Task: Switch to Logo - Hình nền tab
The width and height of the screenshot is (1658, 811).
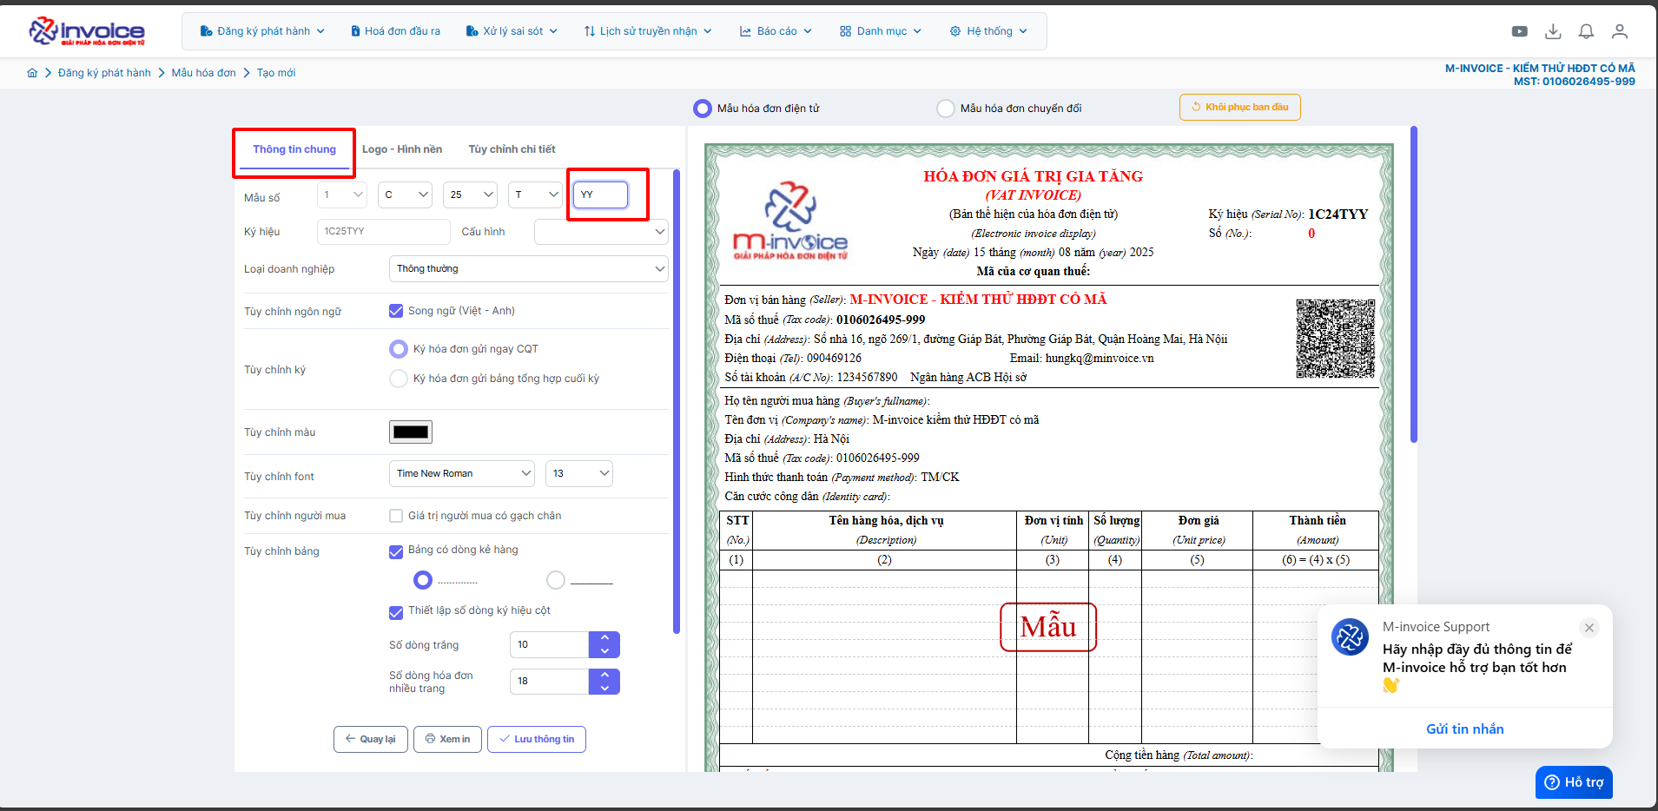Action: [x=402, y=149]
